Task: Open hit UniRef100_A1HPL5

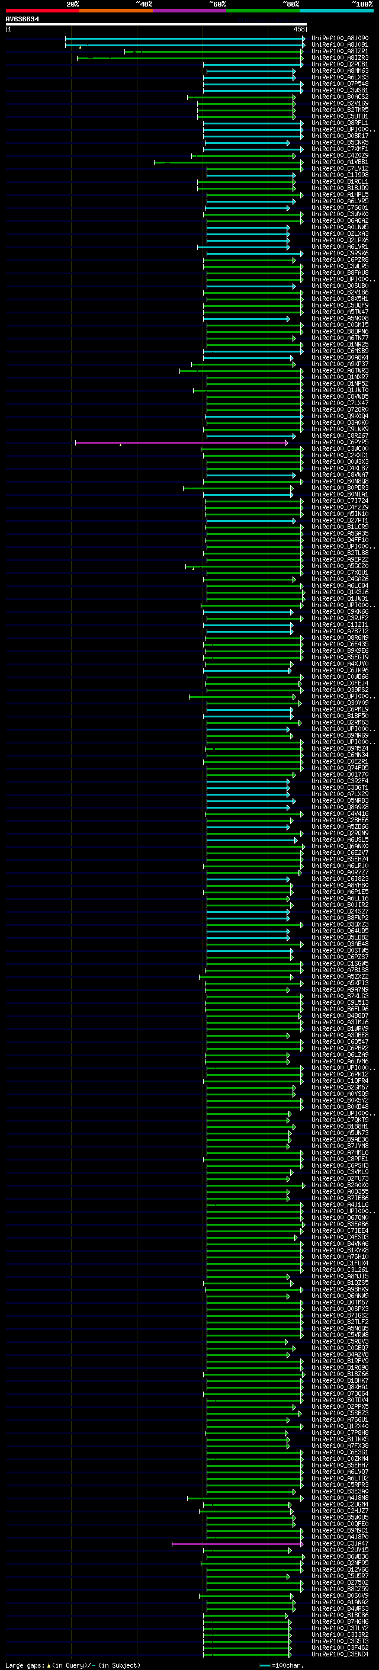Action: coord(339,194)
